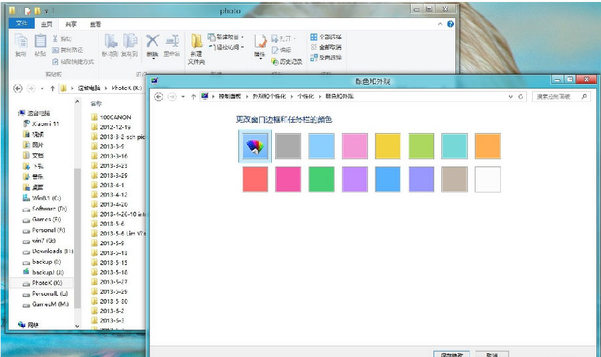Click Paste shortcut (粘贴快捷方式) in the ribbon

tap(73, 61)
